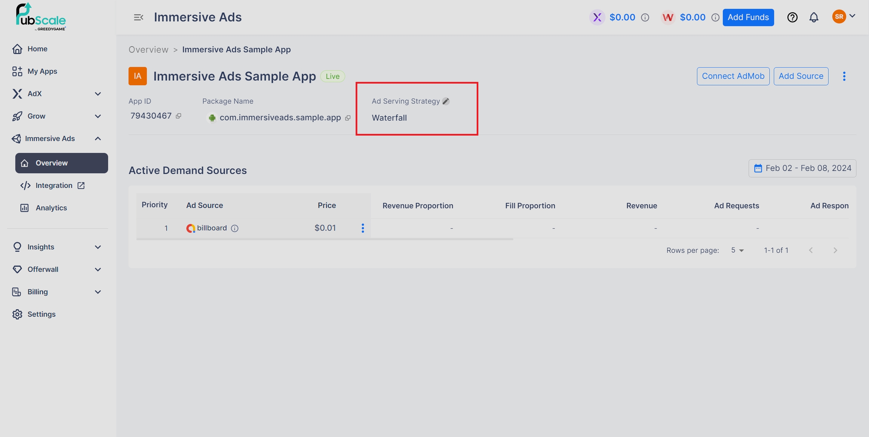Click the Overview breadcrumb link
The height and width of the screenshot is (437, 869).
click(148, 50)
